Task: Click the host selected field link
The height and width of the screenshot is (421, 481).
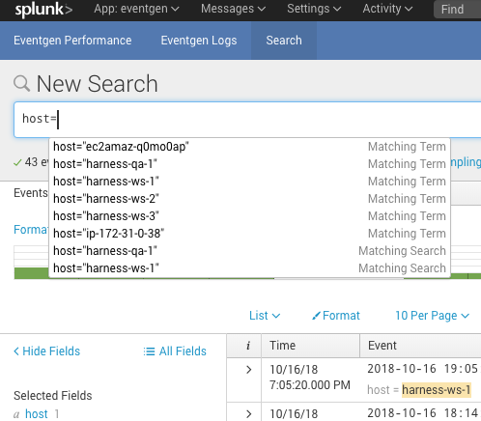Action: tap(37, 414)
